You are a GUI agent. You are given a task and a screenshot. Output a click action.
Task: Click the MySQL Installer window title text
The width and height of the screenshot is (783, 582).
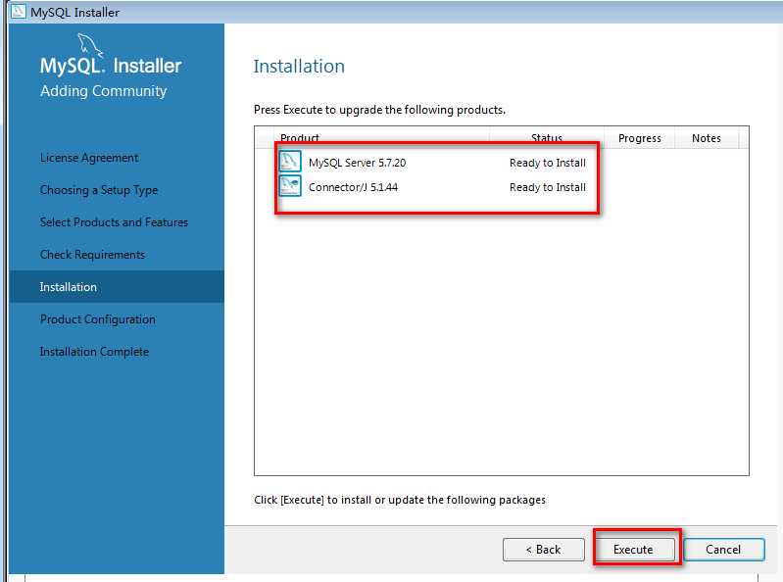tap(74, 12)
